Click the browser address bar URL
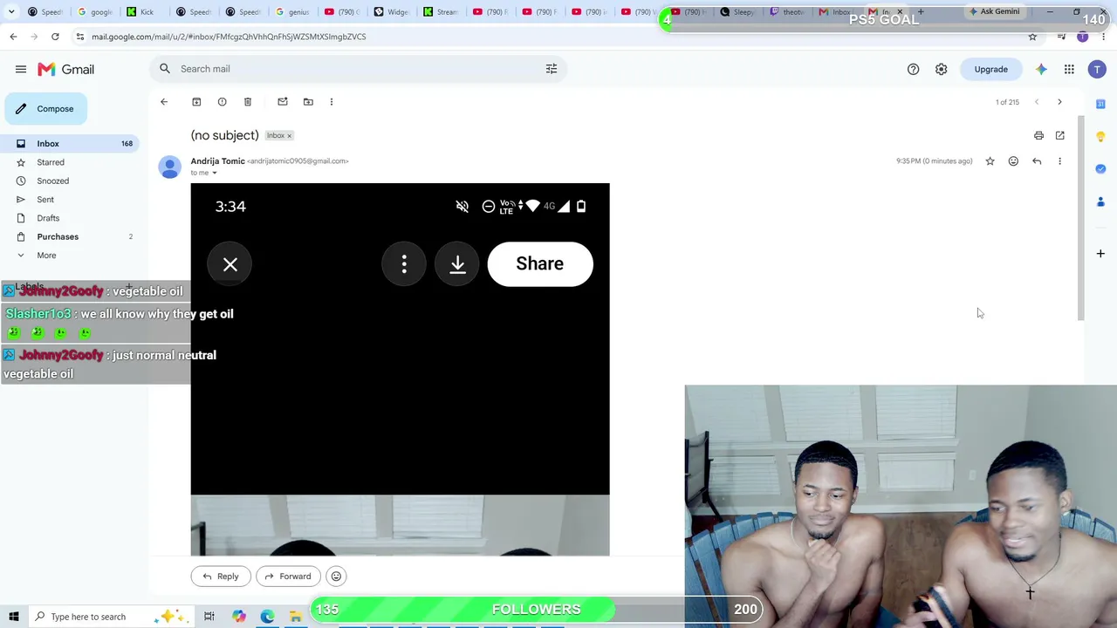1117x628 pixels. pyautogui.click(x=229, y=37)
